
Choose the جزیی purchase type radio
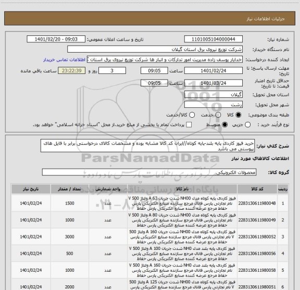[x=247, y=125]
